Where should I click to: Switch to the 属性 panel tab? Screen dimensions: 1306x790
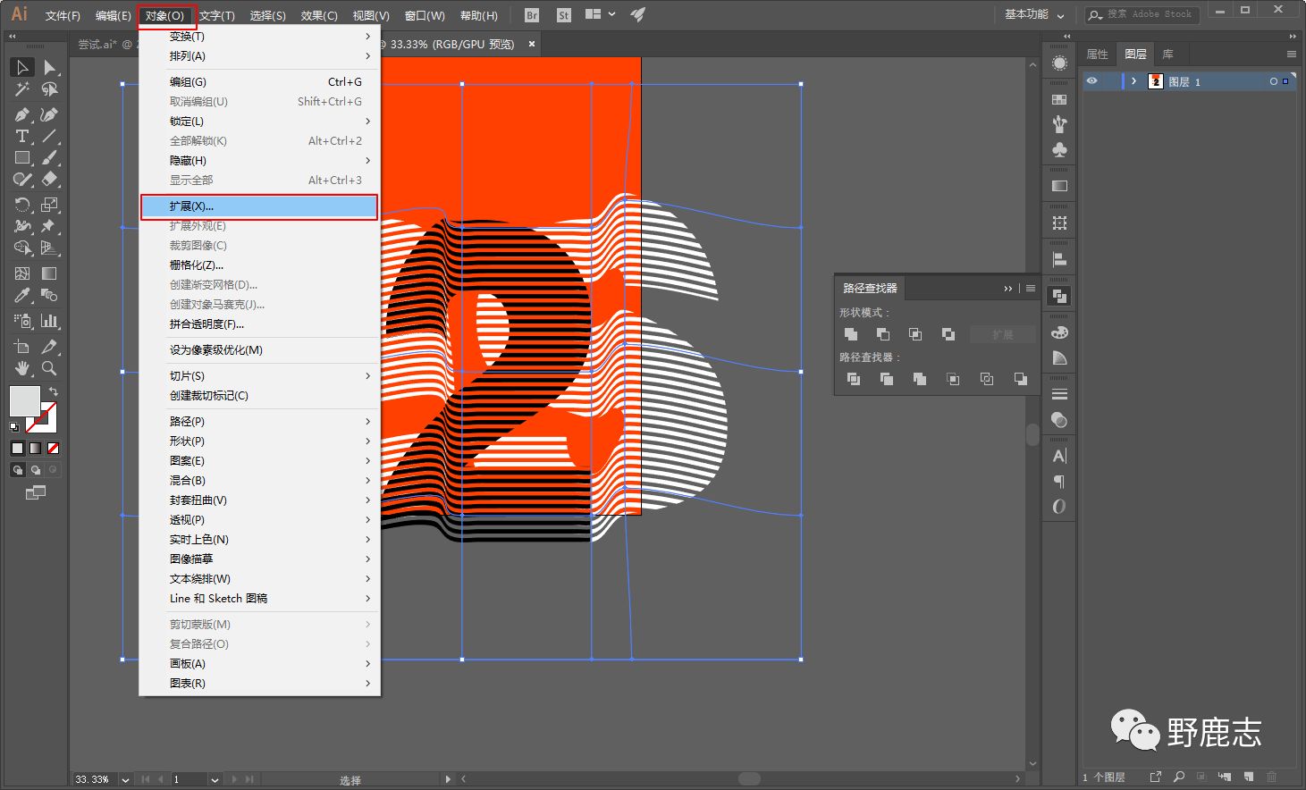click(1097, 55)
